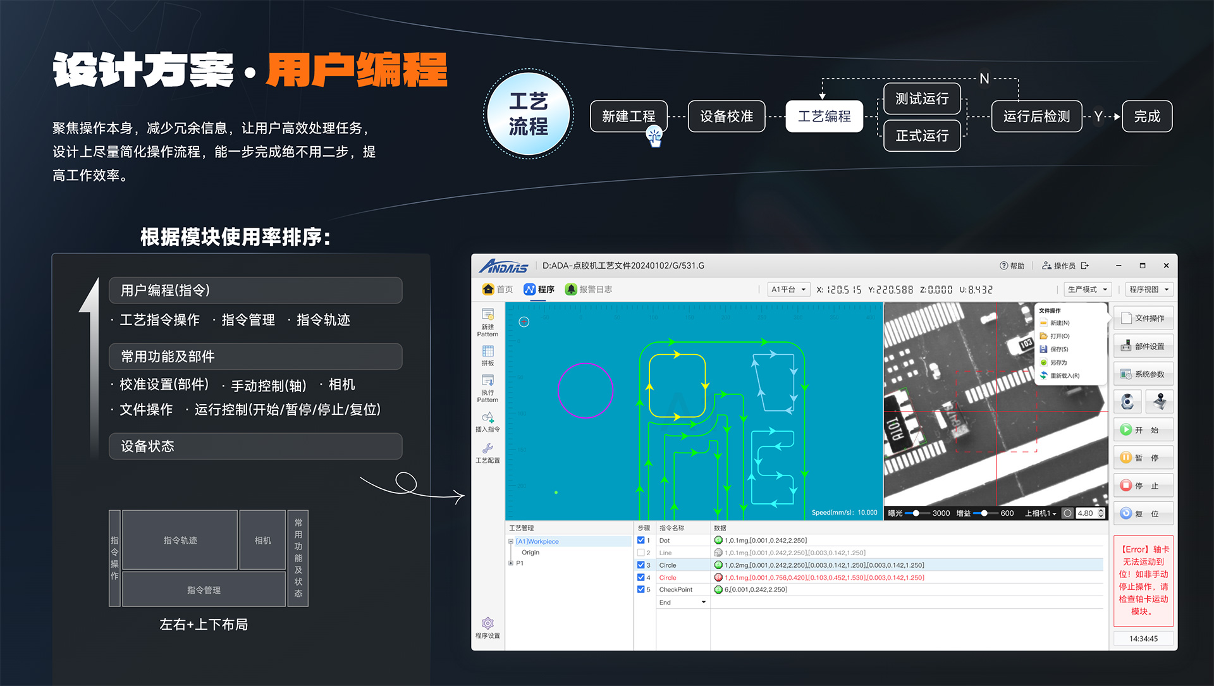Click the camera control icon on the right panel
The height and width of the screenshot is (686, 1214).
tap(1127, 401)
